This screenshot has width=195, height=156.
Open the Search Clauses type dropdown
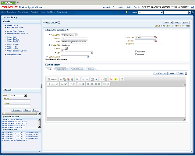coord(26,95)
